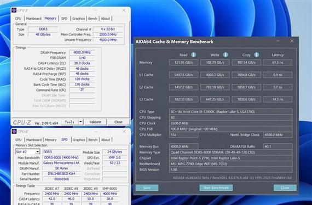Minimize the AIDA64 benchmark window
312x205 pixels.
pyautogui.click(x=278, y=41)
